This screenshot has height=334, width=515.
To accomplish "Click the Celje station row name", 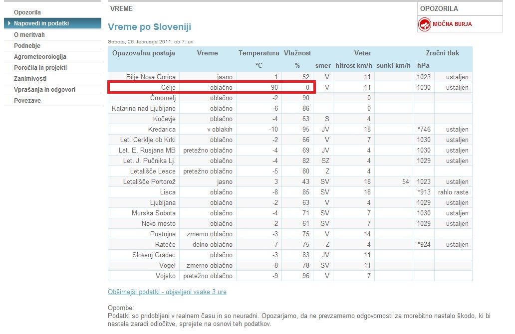I will (168, 87).
